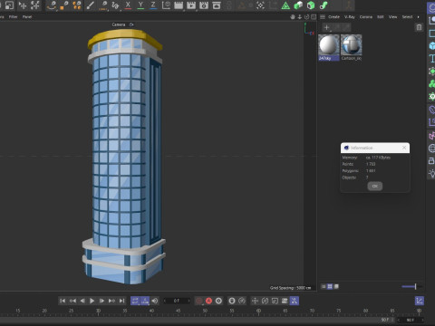Screen dimensions: 435x326
Task: Jump to the next keyframe
Action: (111, 301)
